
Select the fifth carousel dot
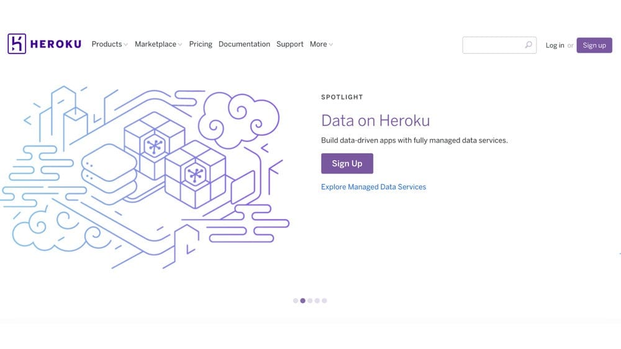(324, 301)
